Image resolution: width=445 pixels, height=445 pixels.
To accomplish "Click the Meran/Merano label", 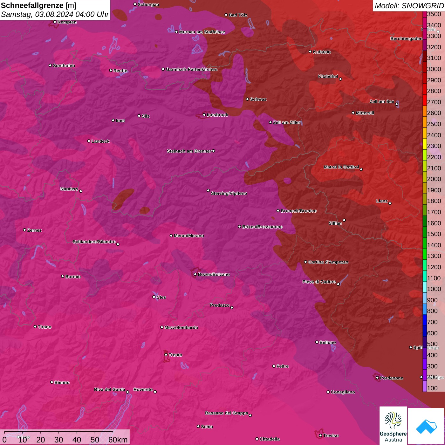I will pos(189,236).
